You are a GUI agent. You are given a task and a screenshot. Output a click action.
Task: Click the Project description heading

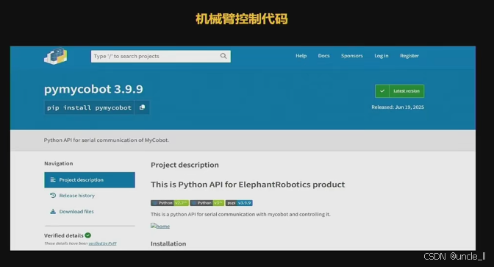(185, 165)
